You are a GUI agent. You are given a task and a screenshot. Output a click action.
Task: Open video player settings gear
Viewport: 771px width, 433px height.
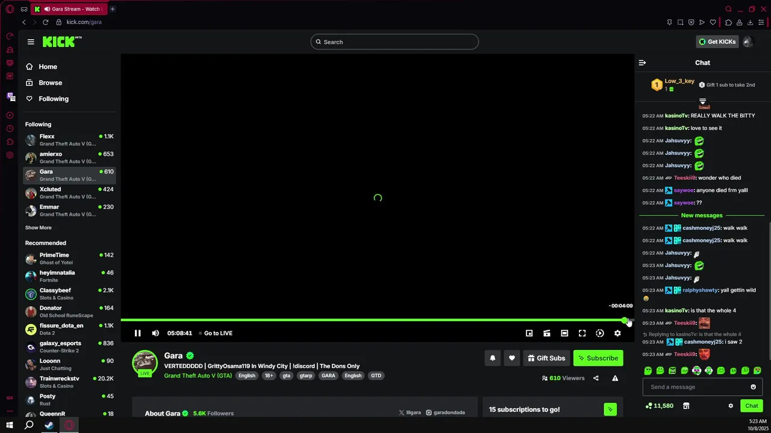[x=617, y=333]
